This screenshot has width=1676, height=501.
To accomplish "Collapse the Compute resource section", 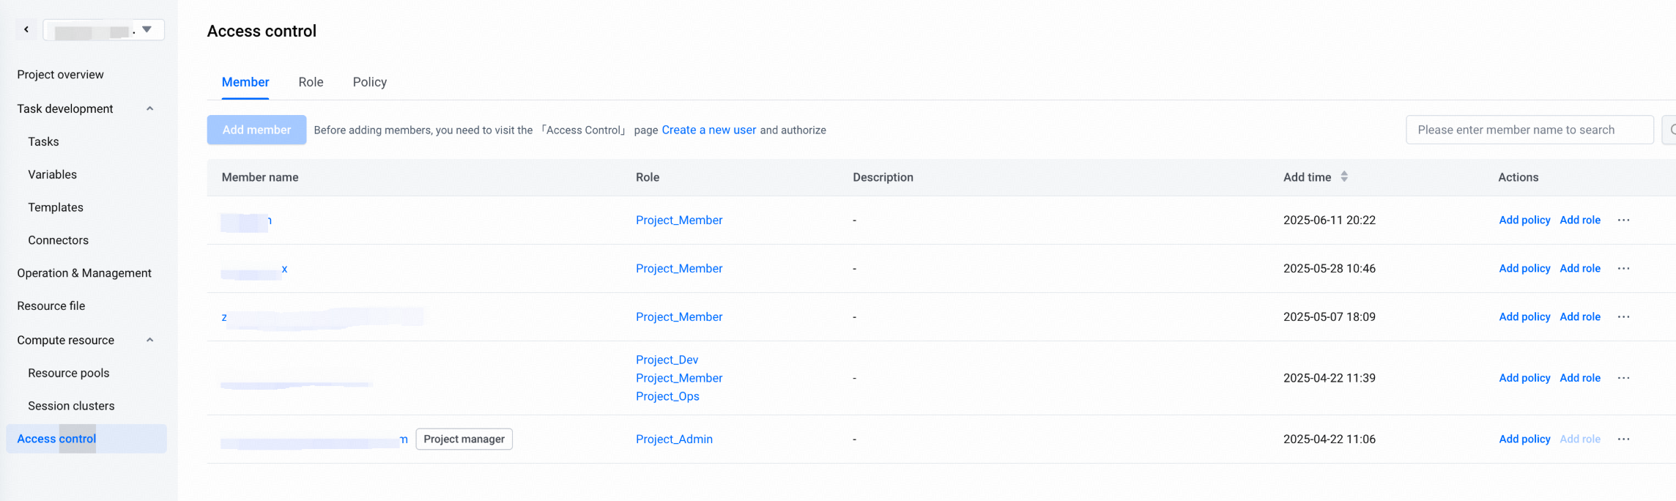I will (150, 340).
